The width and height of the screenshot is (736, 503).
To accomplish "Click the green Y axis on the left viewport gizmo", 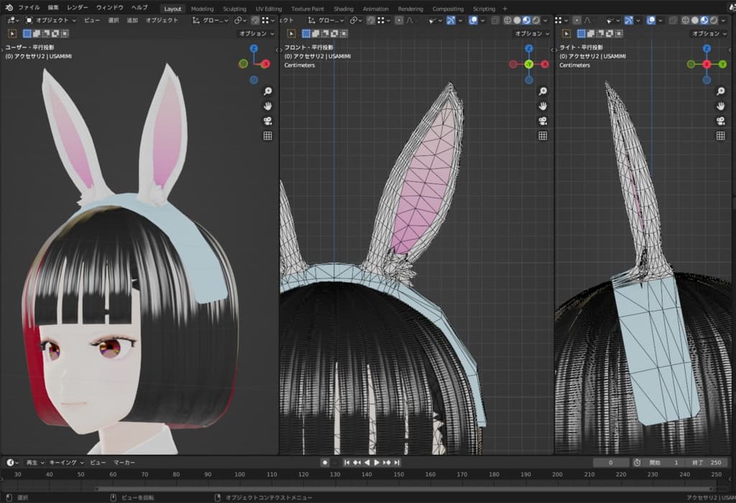I will click(x=243, y=63).
